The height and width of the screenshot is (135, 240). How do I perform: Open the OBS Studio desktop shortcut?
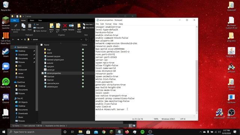tap(231, 114)
